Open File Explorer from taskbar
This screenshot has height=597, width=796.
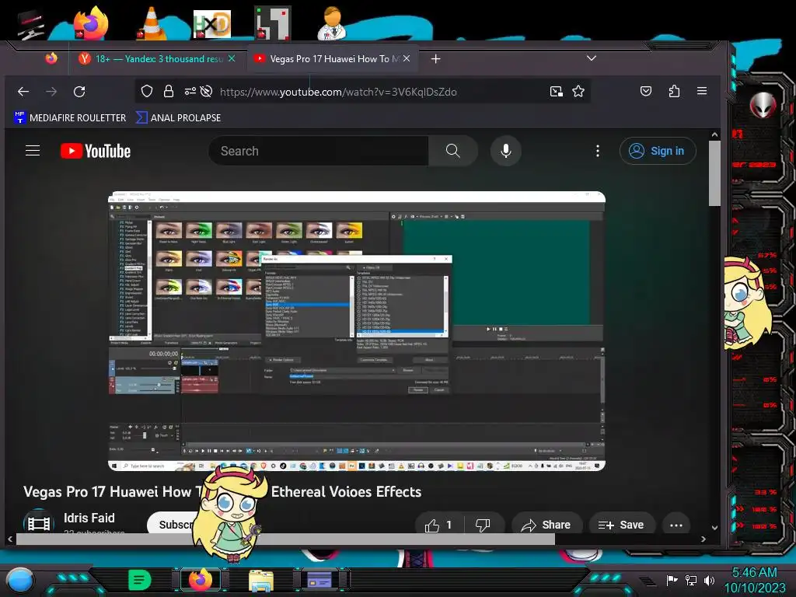pyautogui.click(x=261, y=580)
